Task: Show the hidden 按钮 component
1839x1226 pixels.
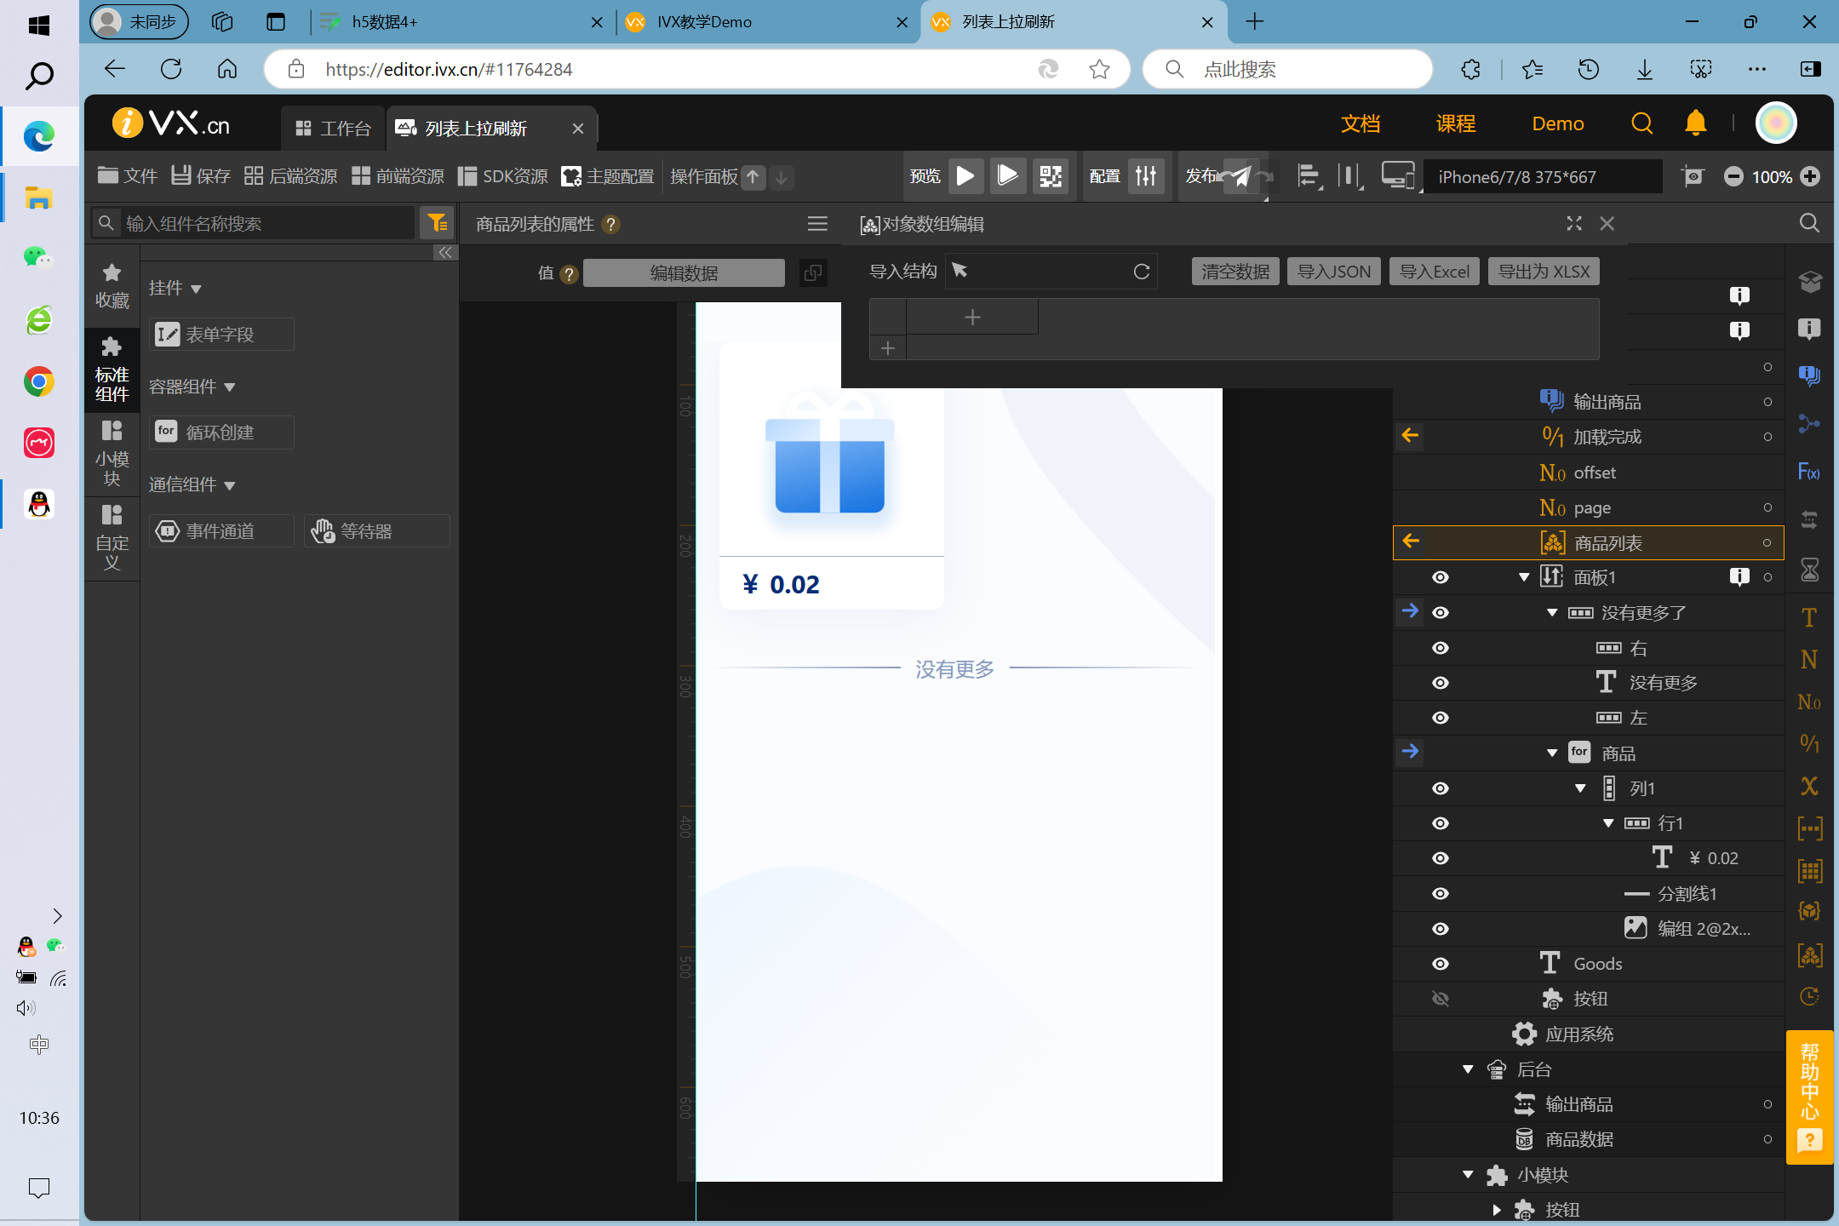Action: [1440, 999]
